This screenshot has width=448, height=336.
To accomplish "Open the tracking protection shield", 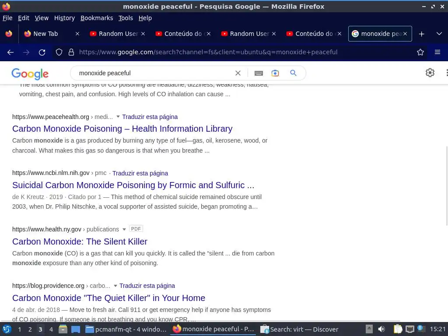I will [x=59, y=52].
